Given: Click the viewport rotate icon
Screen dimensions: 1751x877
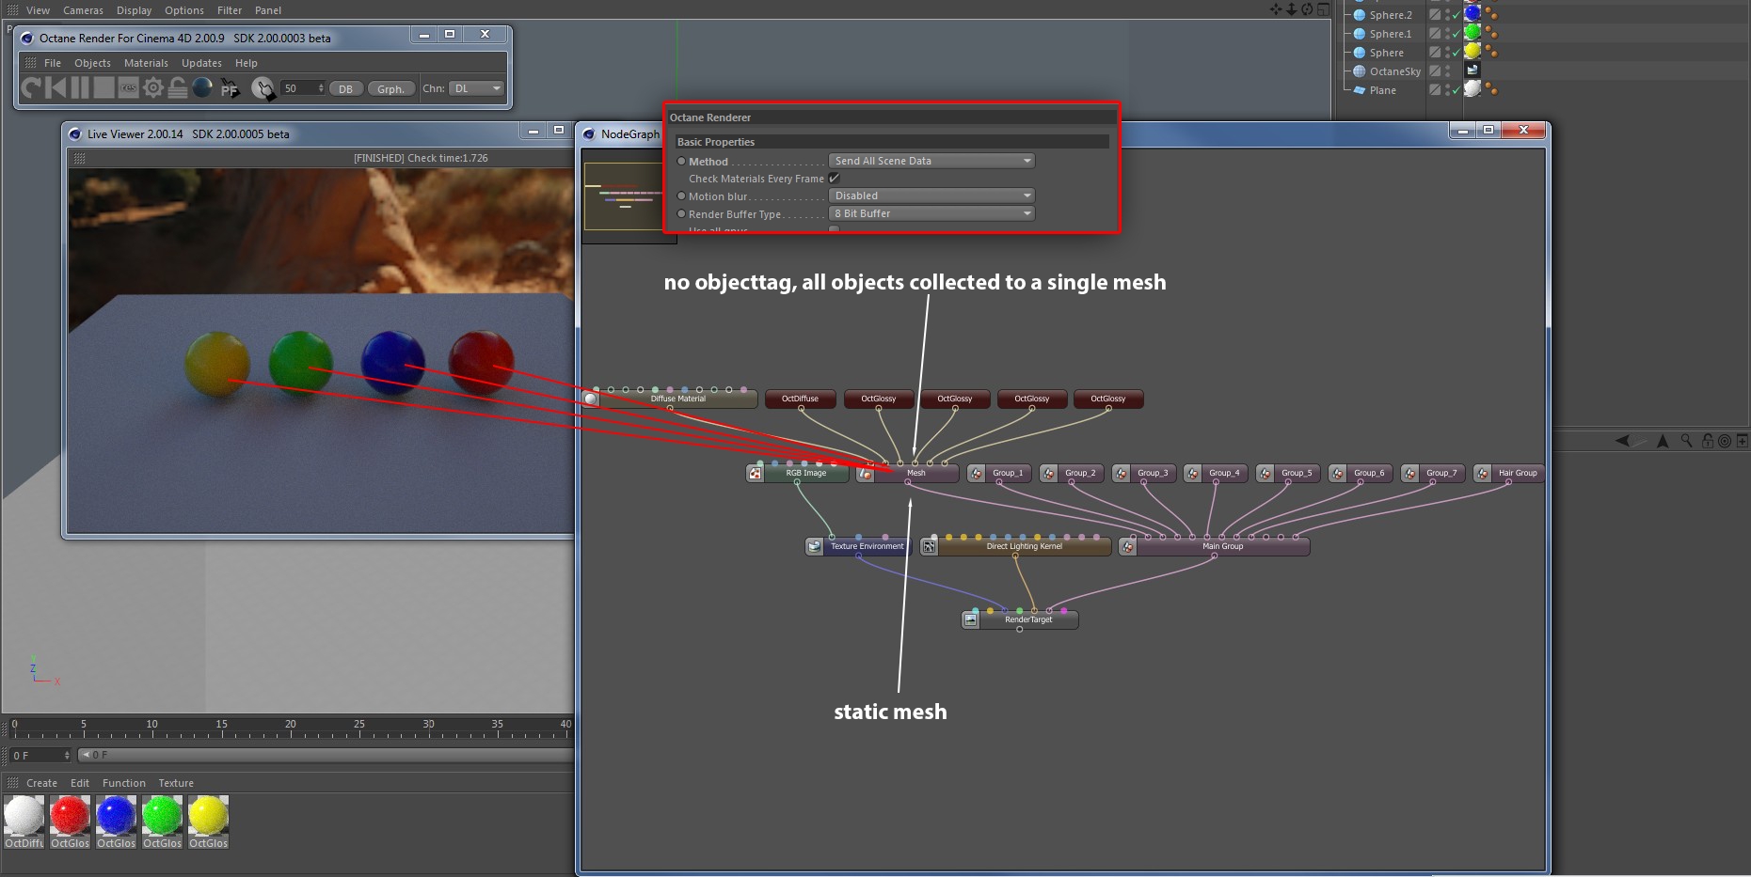Looking at the screenshot, I should tap(1307, 9).
